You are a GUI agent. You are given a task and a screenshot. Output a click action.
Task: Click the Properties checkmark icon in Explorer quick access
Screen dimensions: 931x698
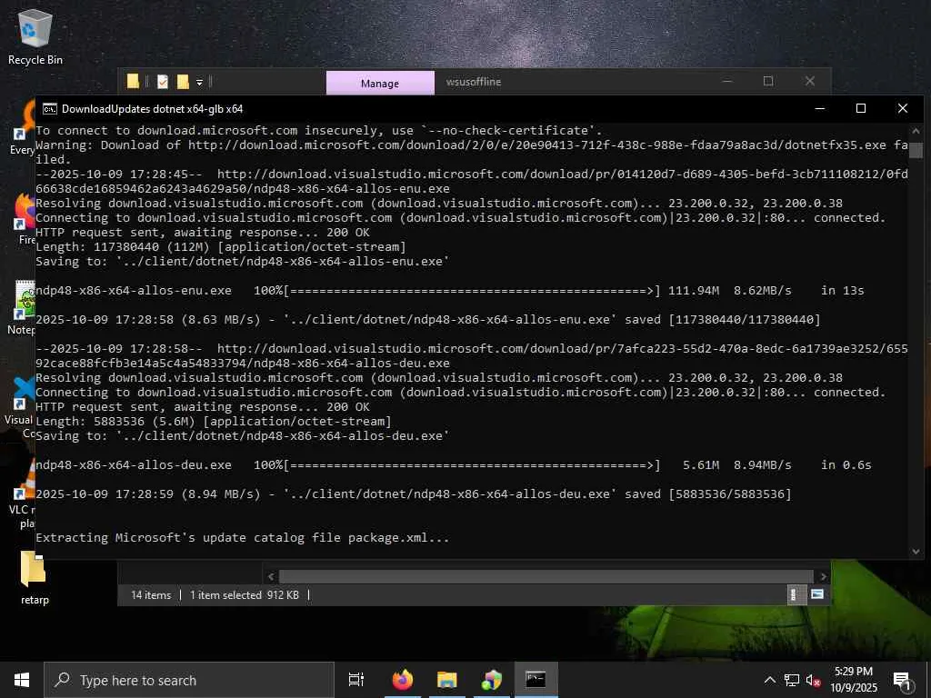[163, 82]
